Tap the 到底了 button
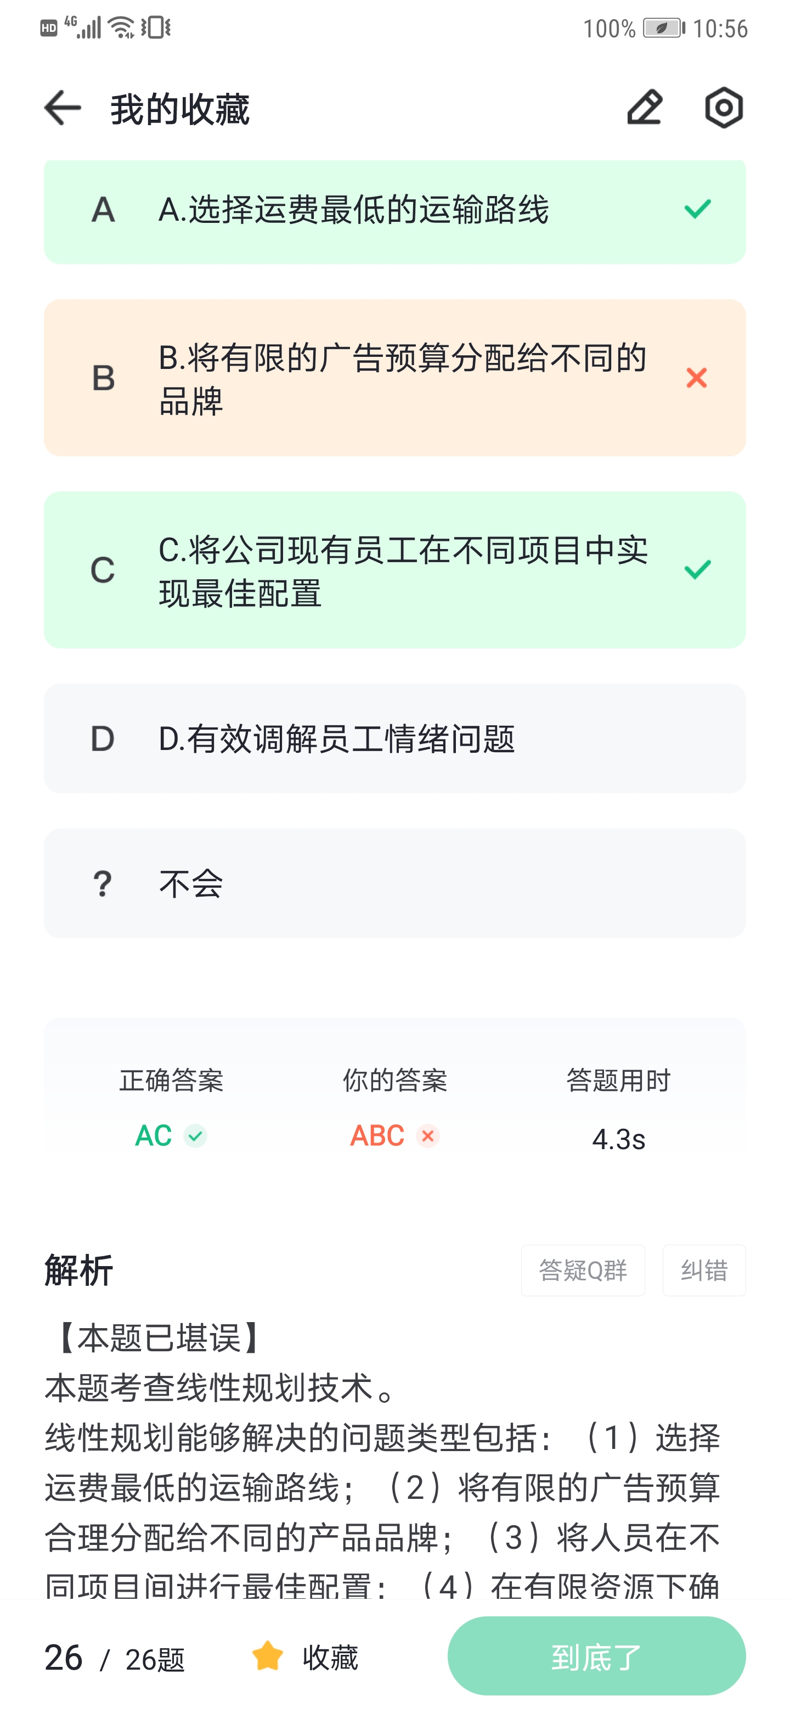The width and height of the screenshot is (790, 1713). 597,1656
